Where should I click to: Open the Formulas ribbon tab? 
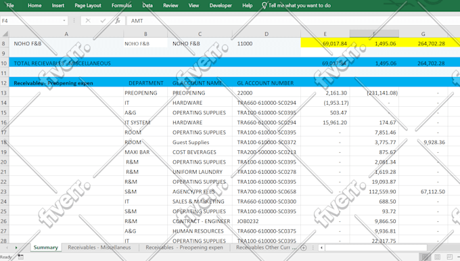coord(122,5)
